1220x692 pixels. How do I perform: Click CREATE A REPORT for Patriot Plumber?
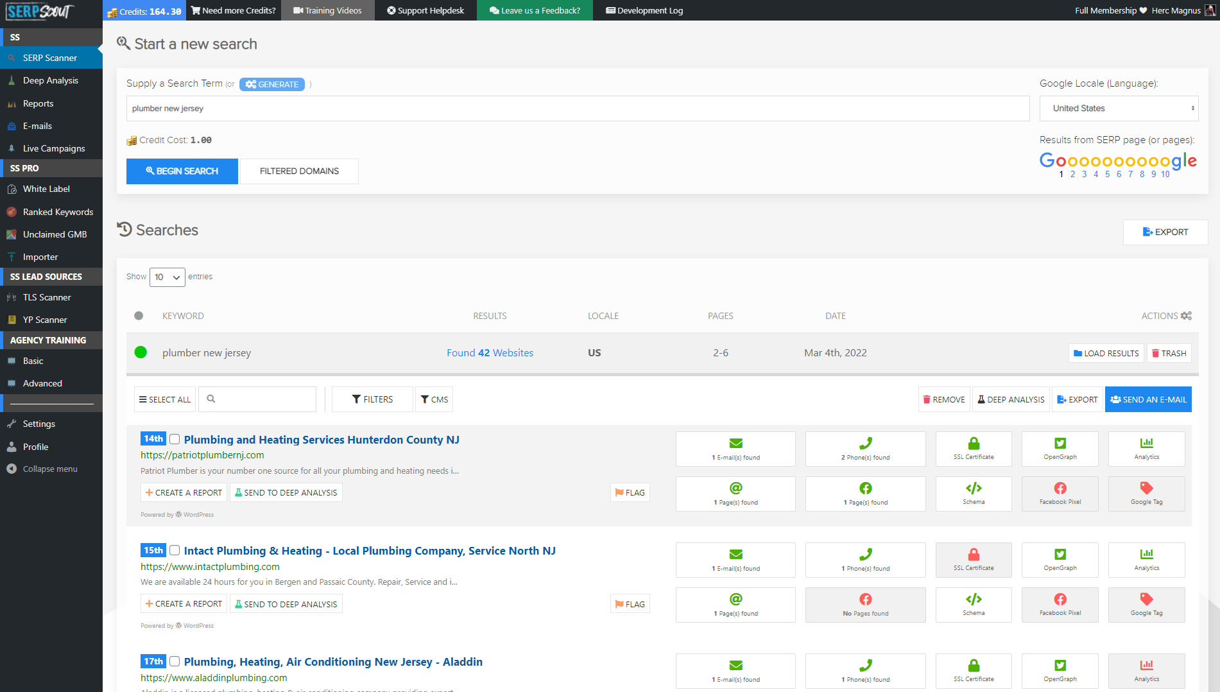[x=184, y=492]
